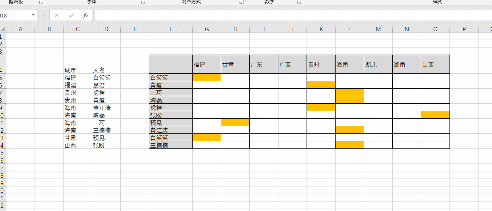Open the alignment group dialog launcher

pos(240,2)
